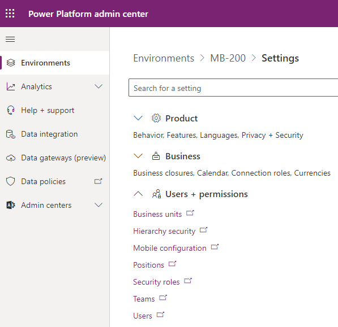Click the Environments layers icon
Viewport: 338px width, 327px height.
click(11, 63)
